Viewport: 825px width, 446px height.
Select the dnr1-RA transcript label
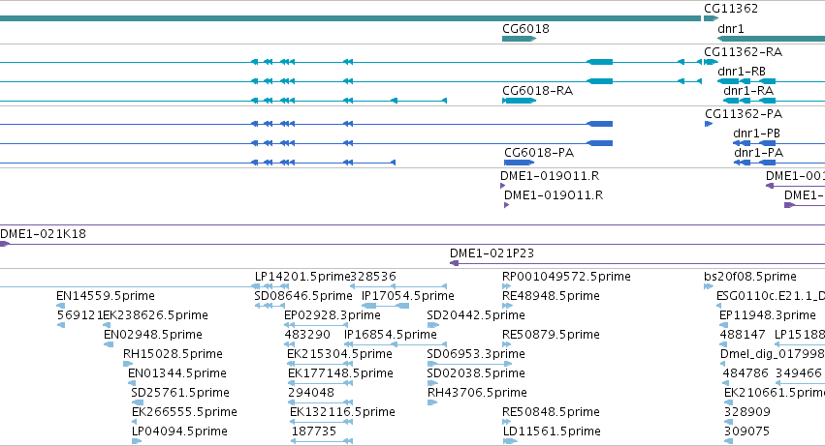748,91
